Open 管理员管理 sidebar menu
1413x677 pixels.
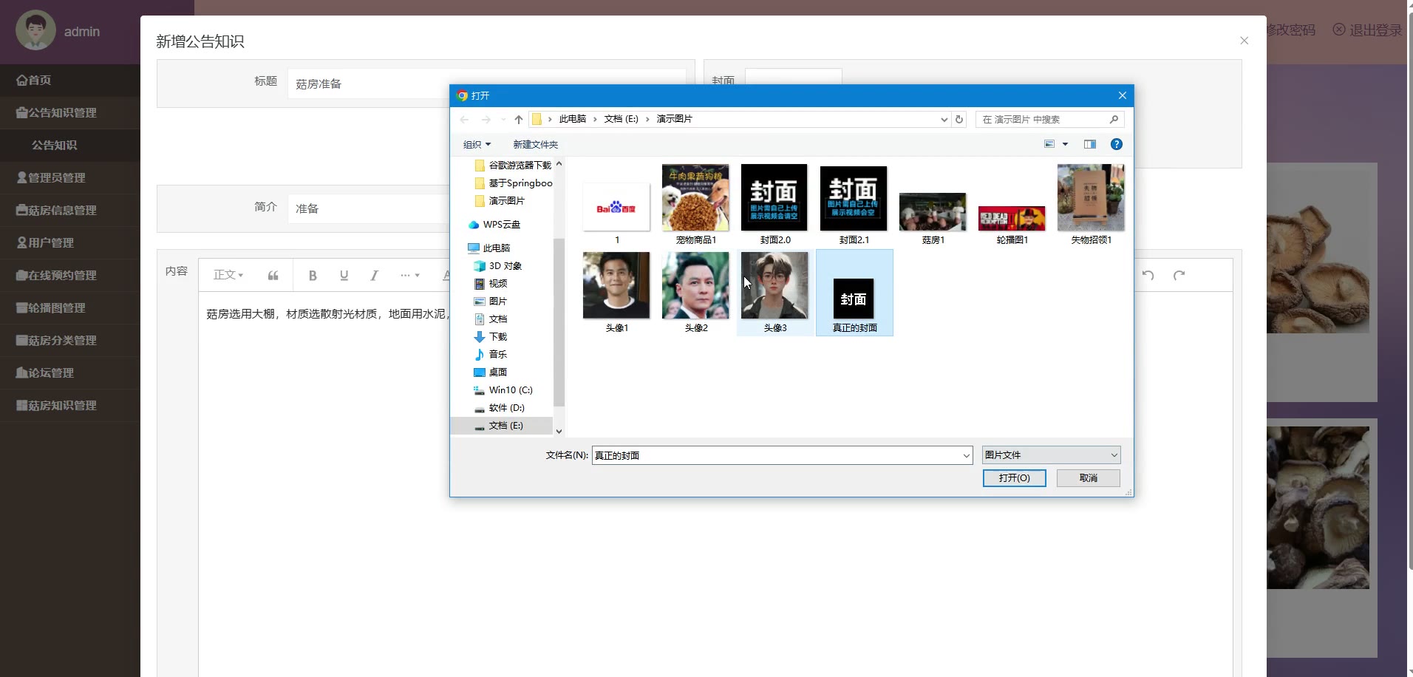(70, 177)
